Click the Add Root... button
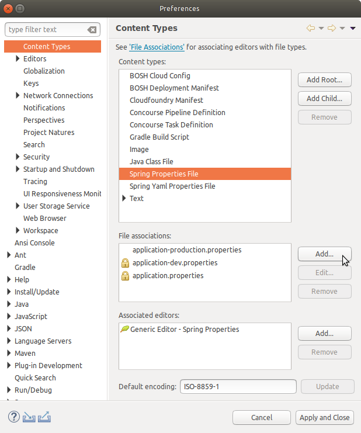361x433 pixels. 324,80
